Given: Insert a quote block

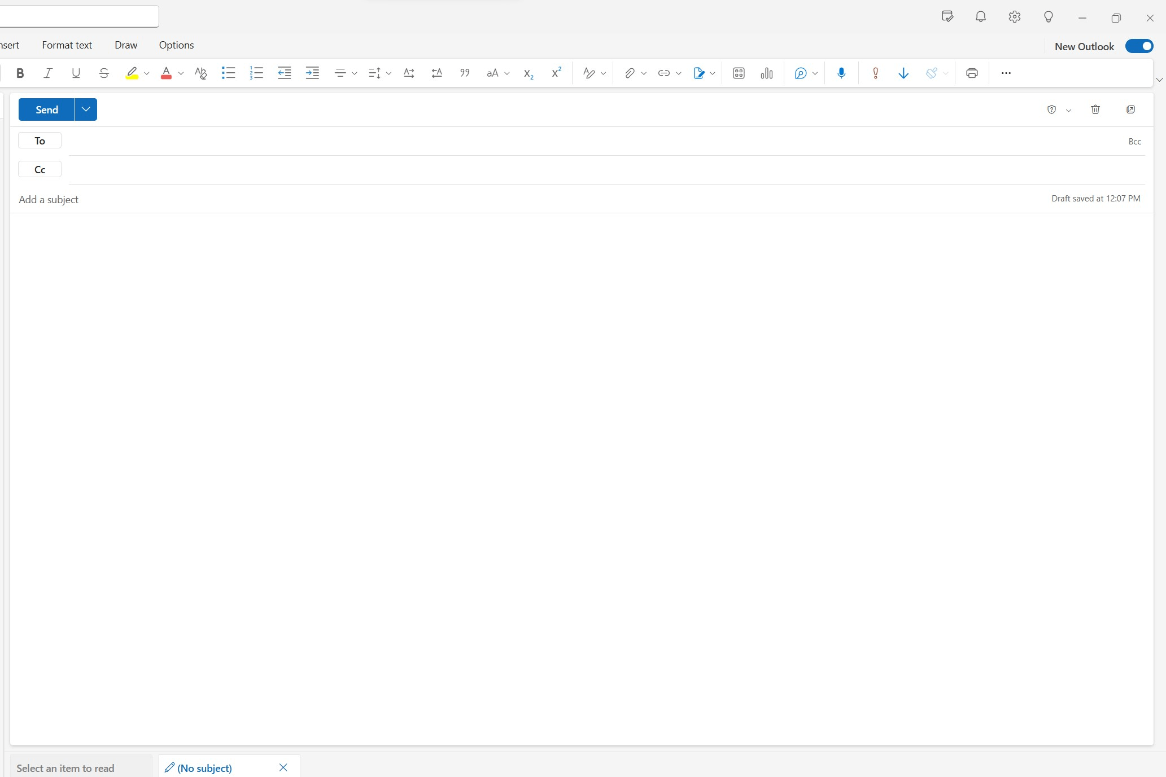Looking at the screenshot, I should click(x=465, y=73).
